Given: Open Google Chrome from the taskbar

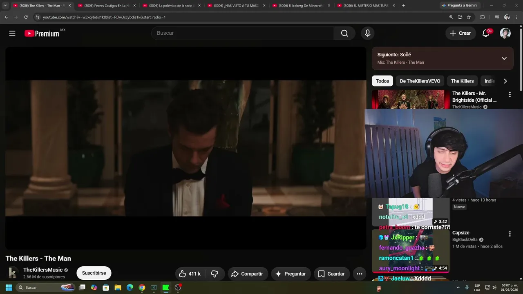Looking at the screenshot, I should 142,287.
